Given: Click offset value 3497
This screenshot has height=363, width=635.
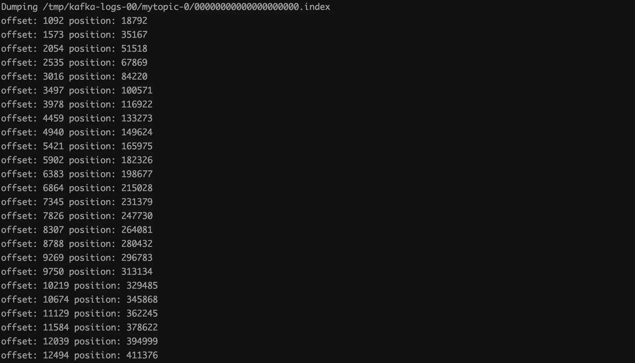Looking at the screenshot, I should point(53,90).
